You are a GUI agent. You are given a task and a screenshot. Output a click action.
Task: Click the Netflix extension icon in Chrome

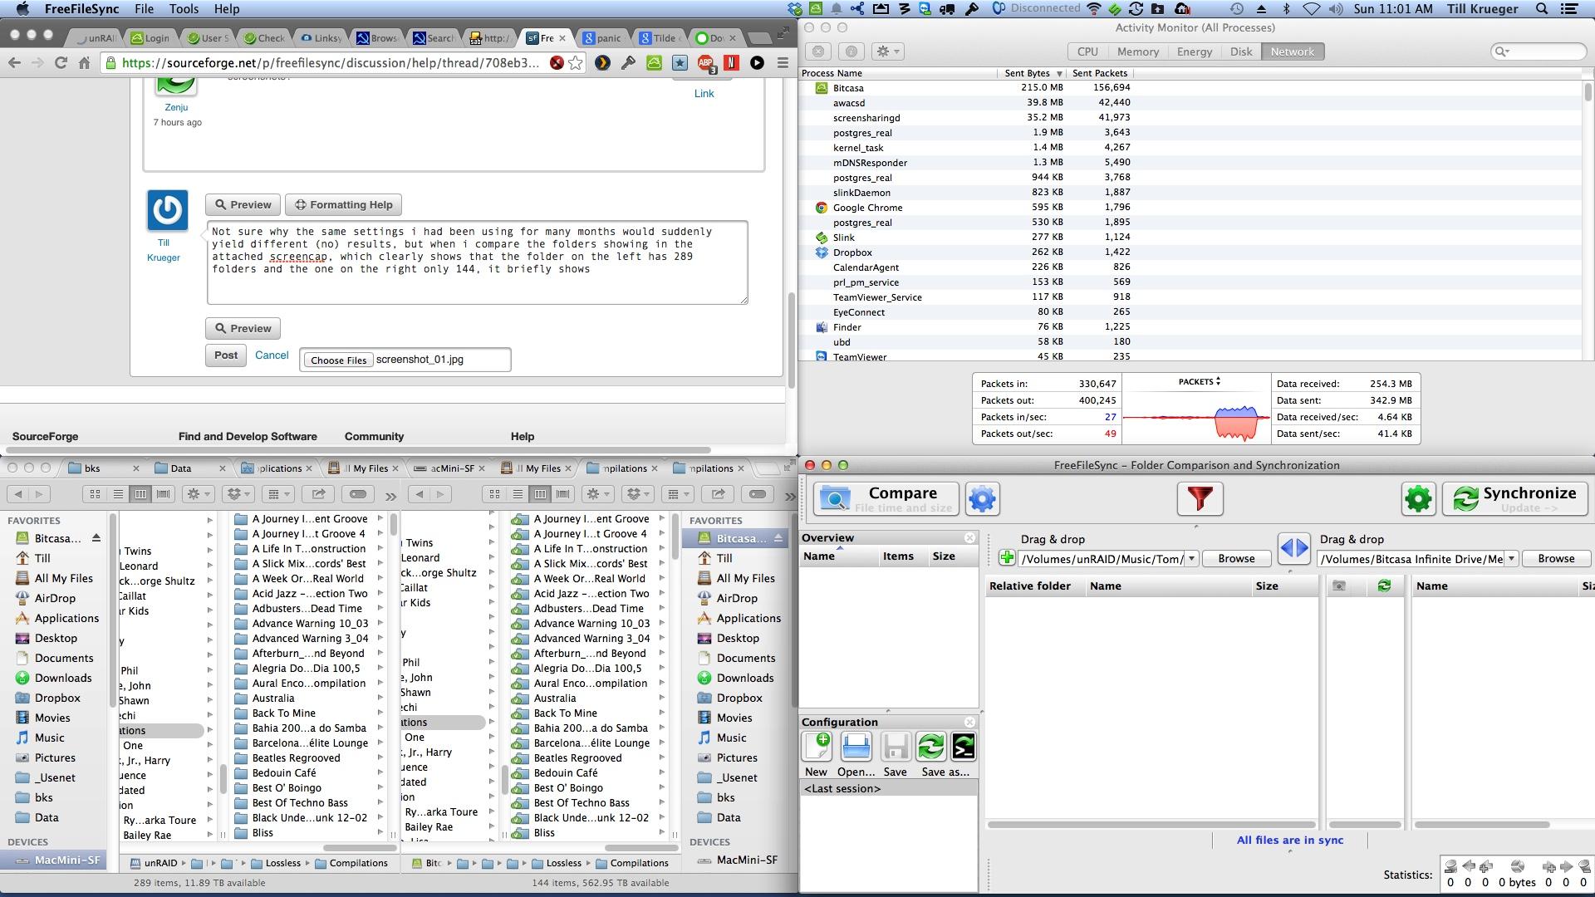tap(731, 63)
